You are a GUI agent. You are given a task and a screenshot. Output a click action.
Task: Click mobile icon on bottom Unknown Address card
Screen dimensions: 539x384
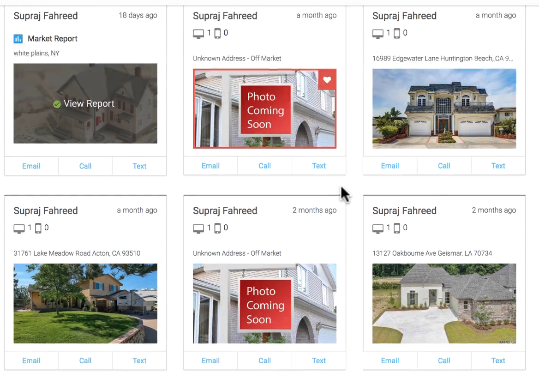(217, 228)
